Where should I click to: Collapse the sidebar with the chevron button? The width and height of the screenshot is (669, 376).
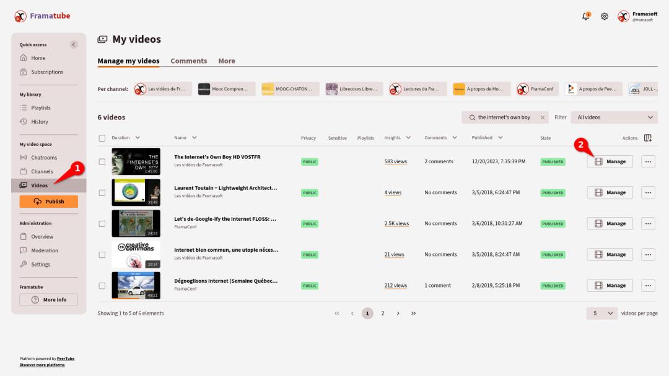click(74, 45)
